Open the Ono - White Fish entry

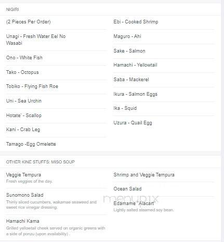[24, 58]
